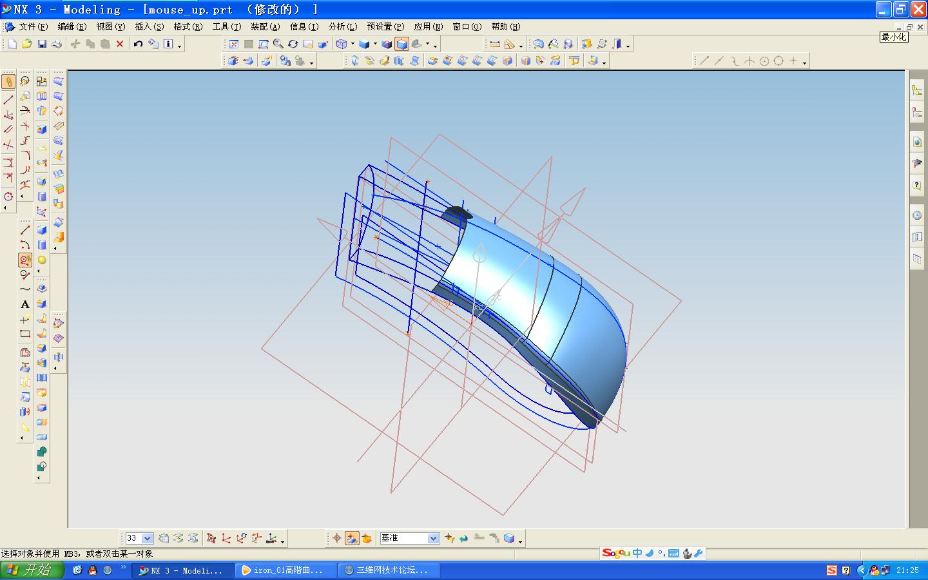Open a part file with the folder icon

[27, 44]
